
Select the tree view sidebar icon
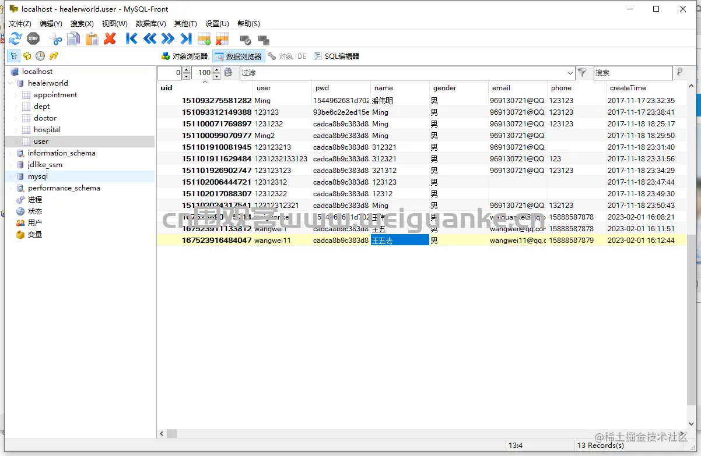(x=13, y=56)
